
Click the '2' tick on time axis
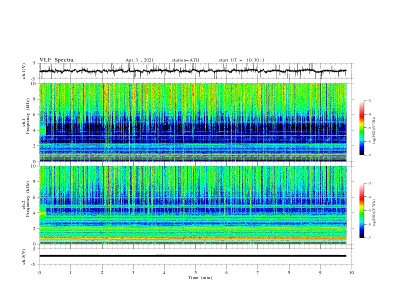point(102,272)
